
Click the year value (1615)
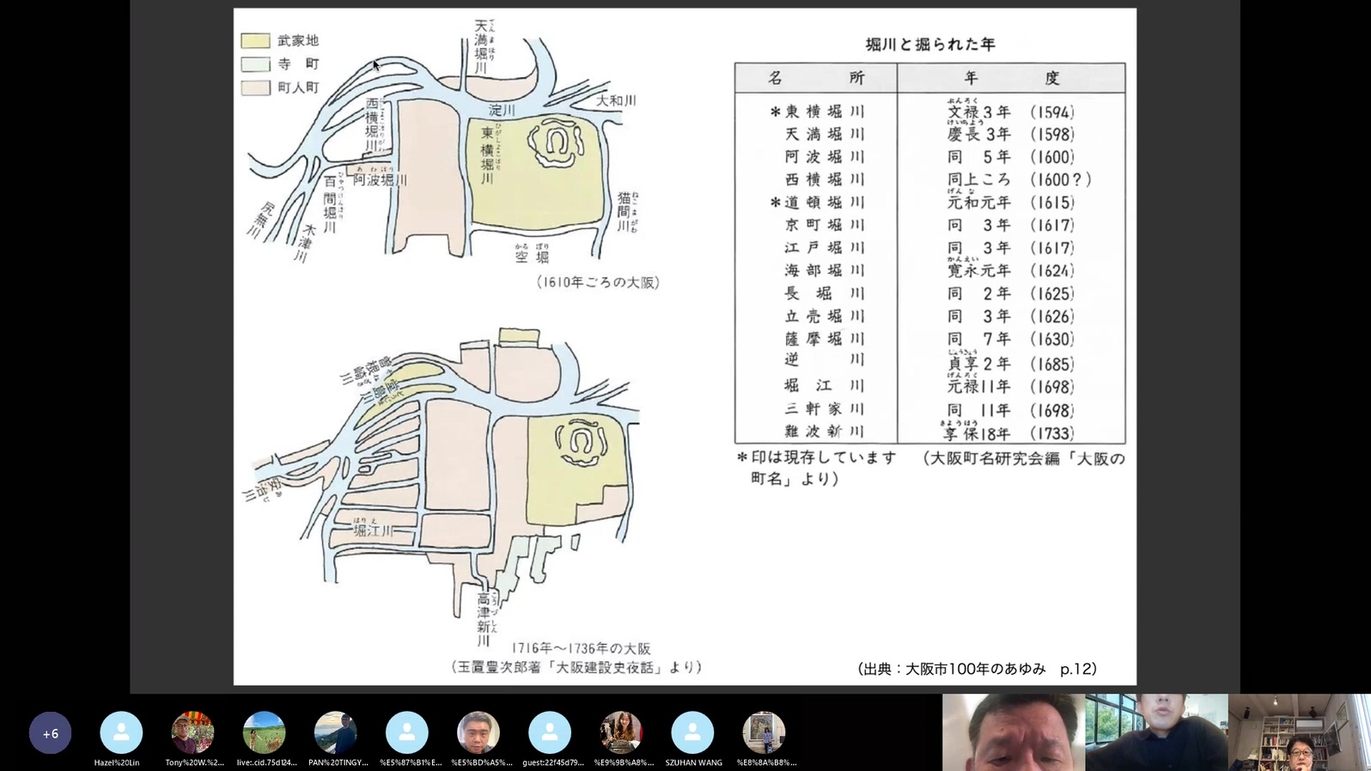(x=1052, y=203)
